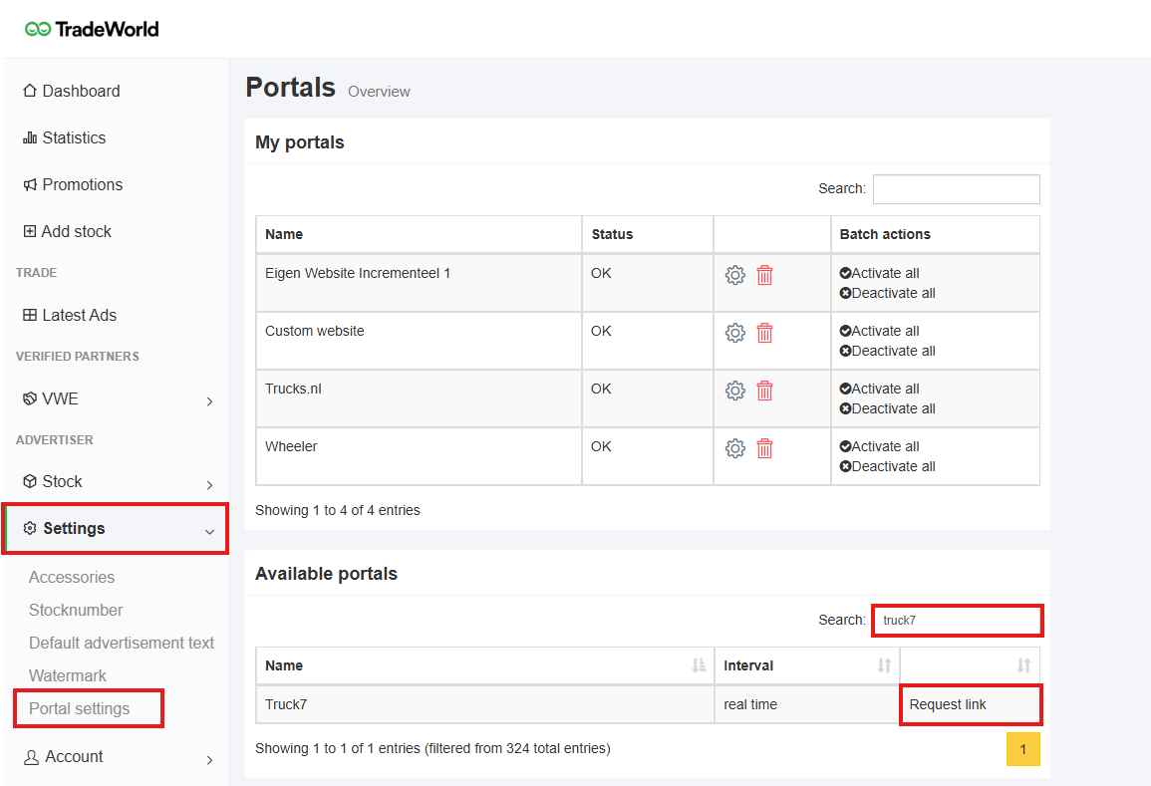The width and height of the screenshot is (1151, 786).
Task: Click trash icon for Custom website
Action: (x=764, y=334)
